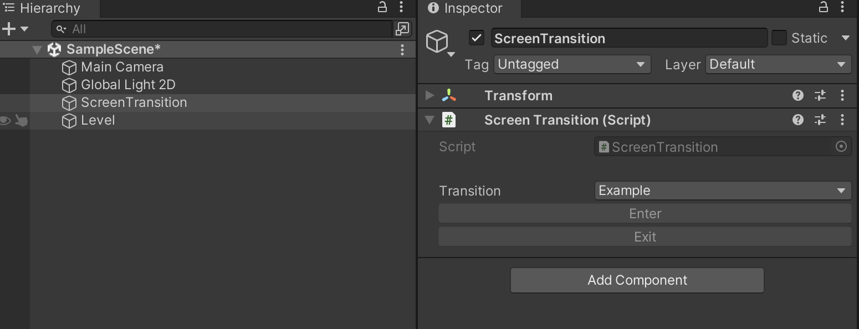Toggle the ScreenTransition active checkbox

pos(477,38)
